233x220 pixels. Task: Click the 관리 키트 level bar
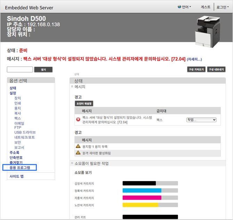click(150, 217)
